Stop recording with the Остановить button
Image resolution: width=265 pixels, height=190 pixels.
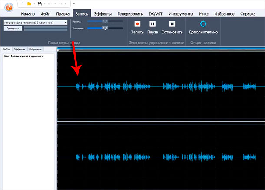pos(172,27)
